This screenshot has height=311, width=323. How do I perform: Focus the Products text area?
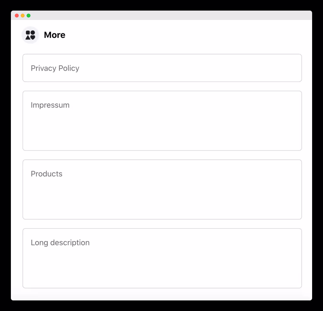click(162, 189)
